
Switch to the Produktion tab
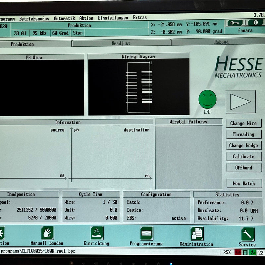tap(35, 44)
